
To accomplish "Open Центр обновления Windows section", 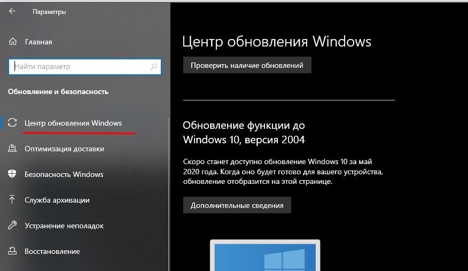I will pos(73,123).
